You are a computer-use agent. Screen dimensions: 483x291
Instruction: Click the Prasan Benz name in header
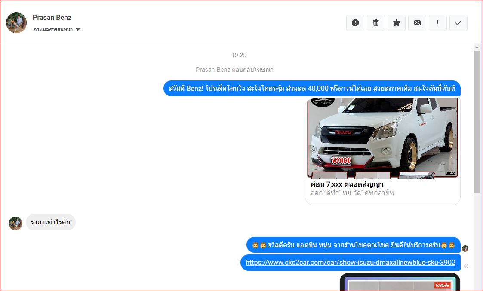(x=52, y=18)
